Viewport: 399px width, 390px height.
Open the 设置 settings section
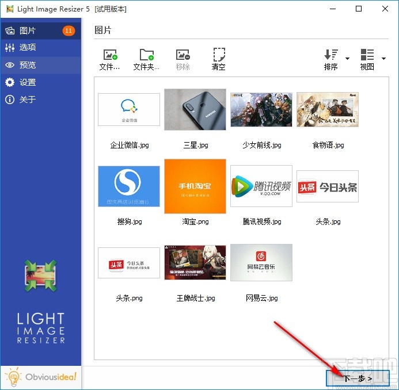41,82
